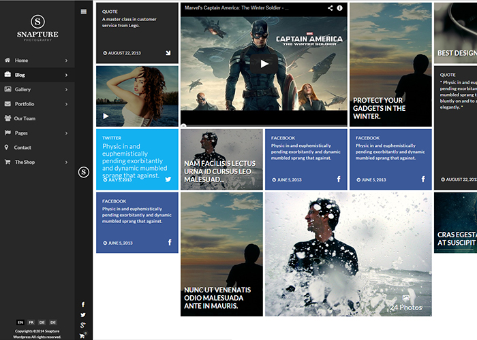
Task: Expand the Blog menu chevron
Action: click(66, 75)
